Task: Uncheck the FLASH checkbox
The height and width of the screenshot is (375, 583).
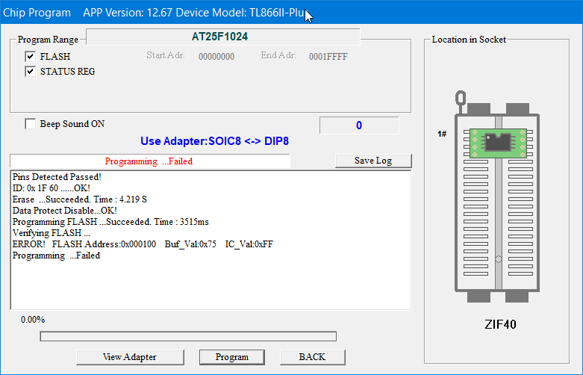Action: (x=31, y=57)
